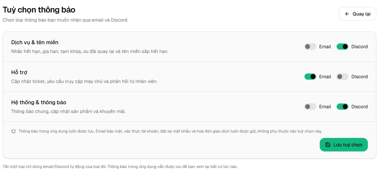Viewport: 380px width, 172px height.
Task: Go back with the Quay lại button
Action: point(357,14)
